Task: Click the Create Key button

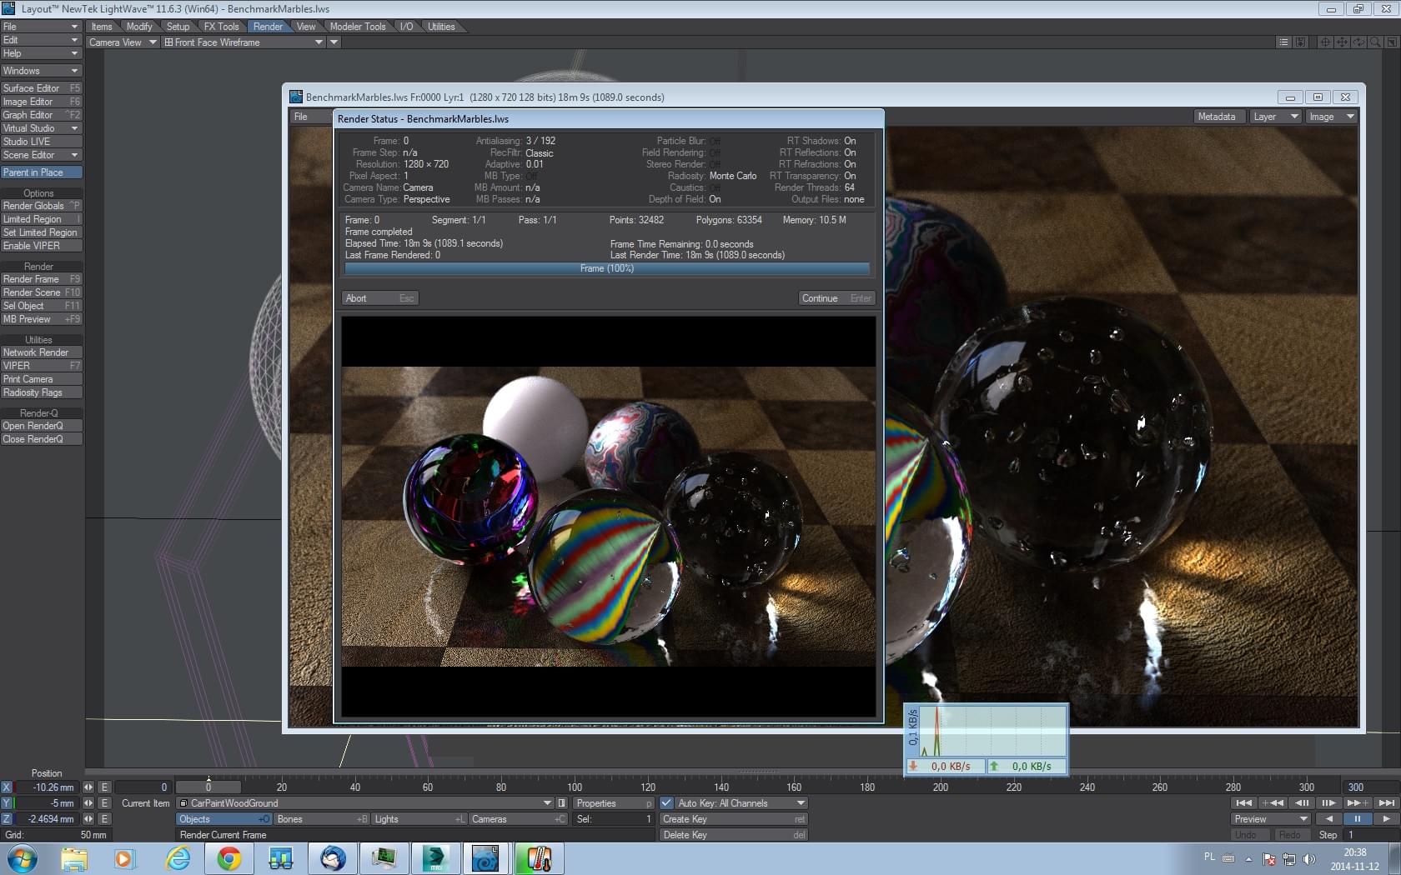Action: pyautogui.click(x=733, y=819)
